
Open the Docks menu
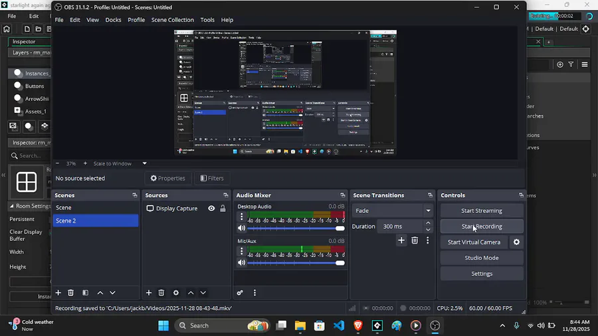[x=113, y=20]
